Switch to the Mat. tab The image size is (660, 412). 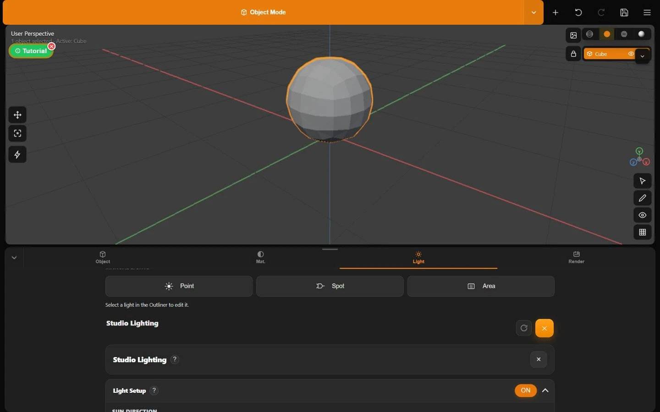tap(260, 257)
